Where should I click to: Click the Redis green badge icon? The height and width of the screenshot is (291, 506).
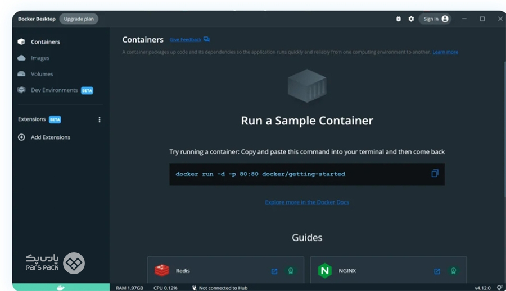pyautogui.click(x=291, y=271)
